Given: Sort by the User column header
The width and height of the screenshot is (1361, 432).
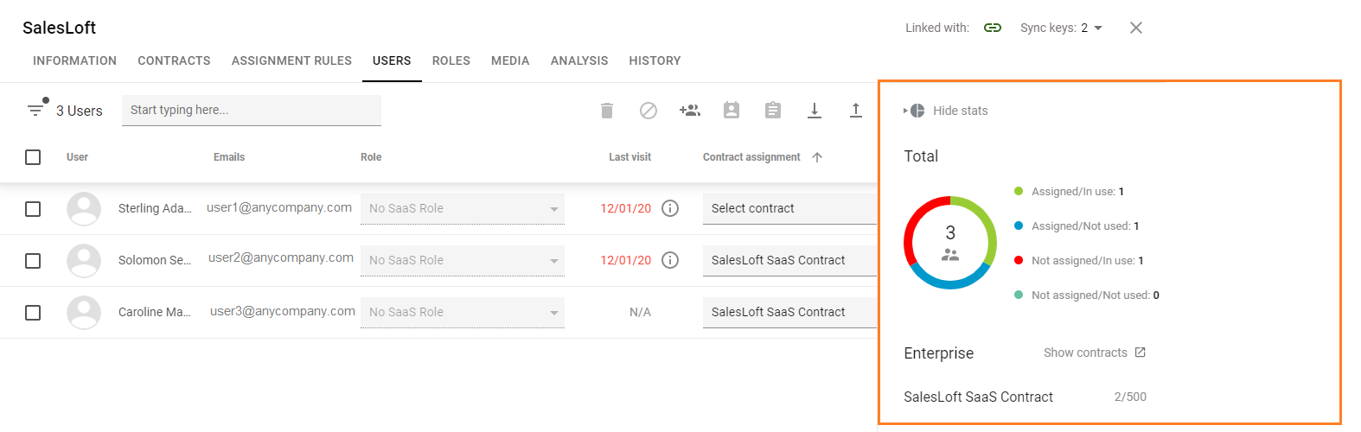Looking at the screenshot, I should pyautogui.click(x=77, y=157).
